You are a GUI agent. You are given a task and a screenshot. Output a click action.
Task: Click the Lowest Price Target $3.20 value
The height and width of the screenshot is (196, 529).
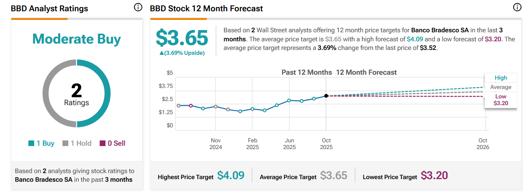click(x=434, y=175)
